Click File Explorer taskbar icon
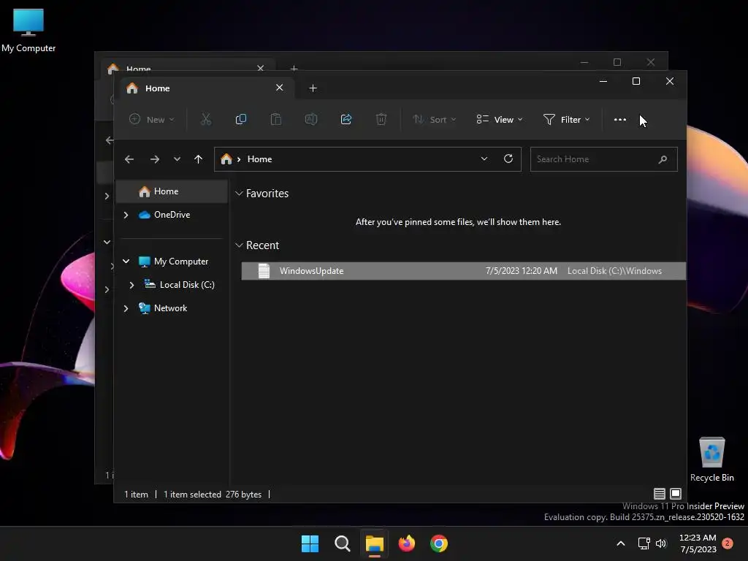 point(375,543)
